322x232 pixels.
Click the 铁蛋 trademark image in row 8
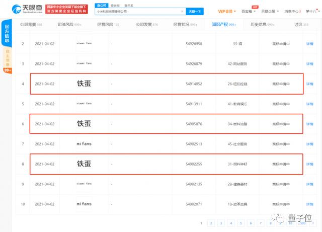coord(84,164)
